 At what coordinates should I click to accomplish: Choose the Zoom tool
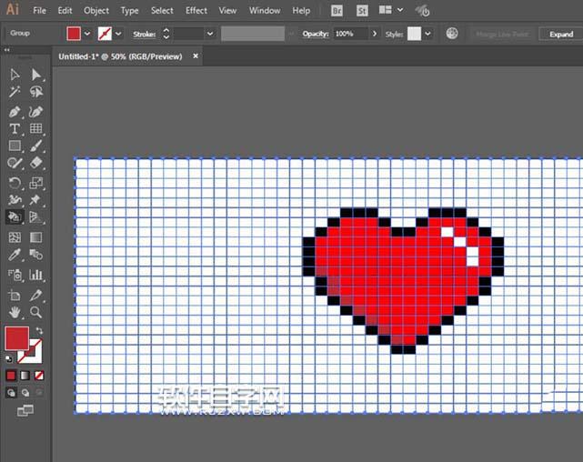[x=36, y=313]
